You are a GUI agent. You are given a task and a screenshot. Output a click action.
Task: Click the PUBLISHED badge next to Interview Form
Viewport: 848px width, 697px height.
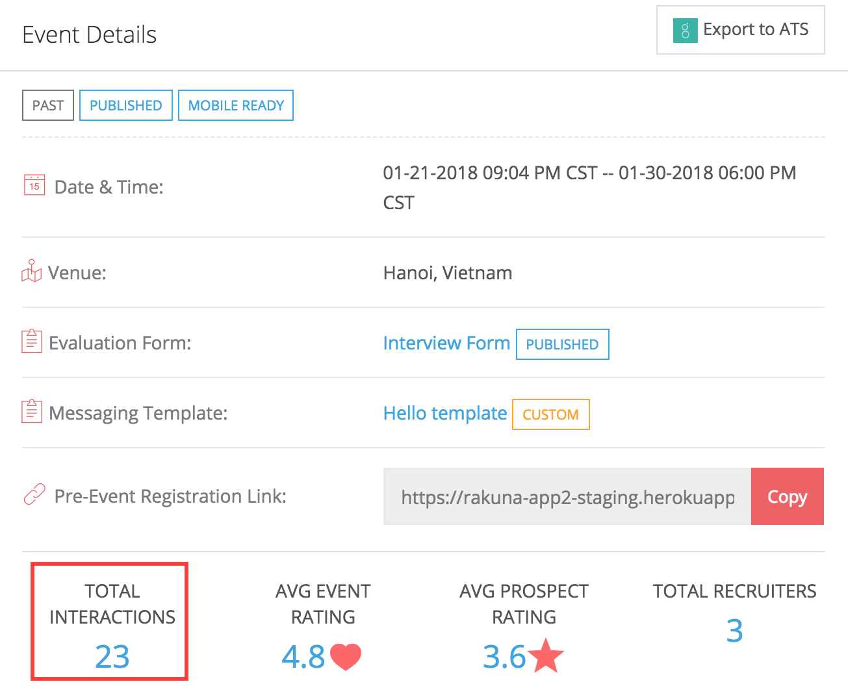coord(562,344)
